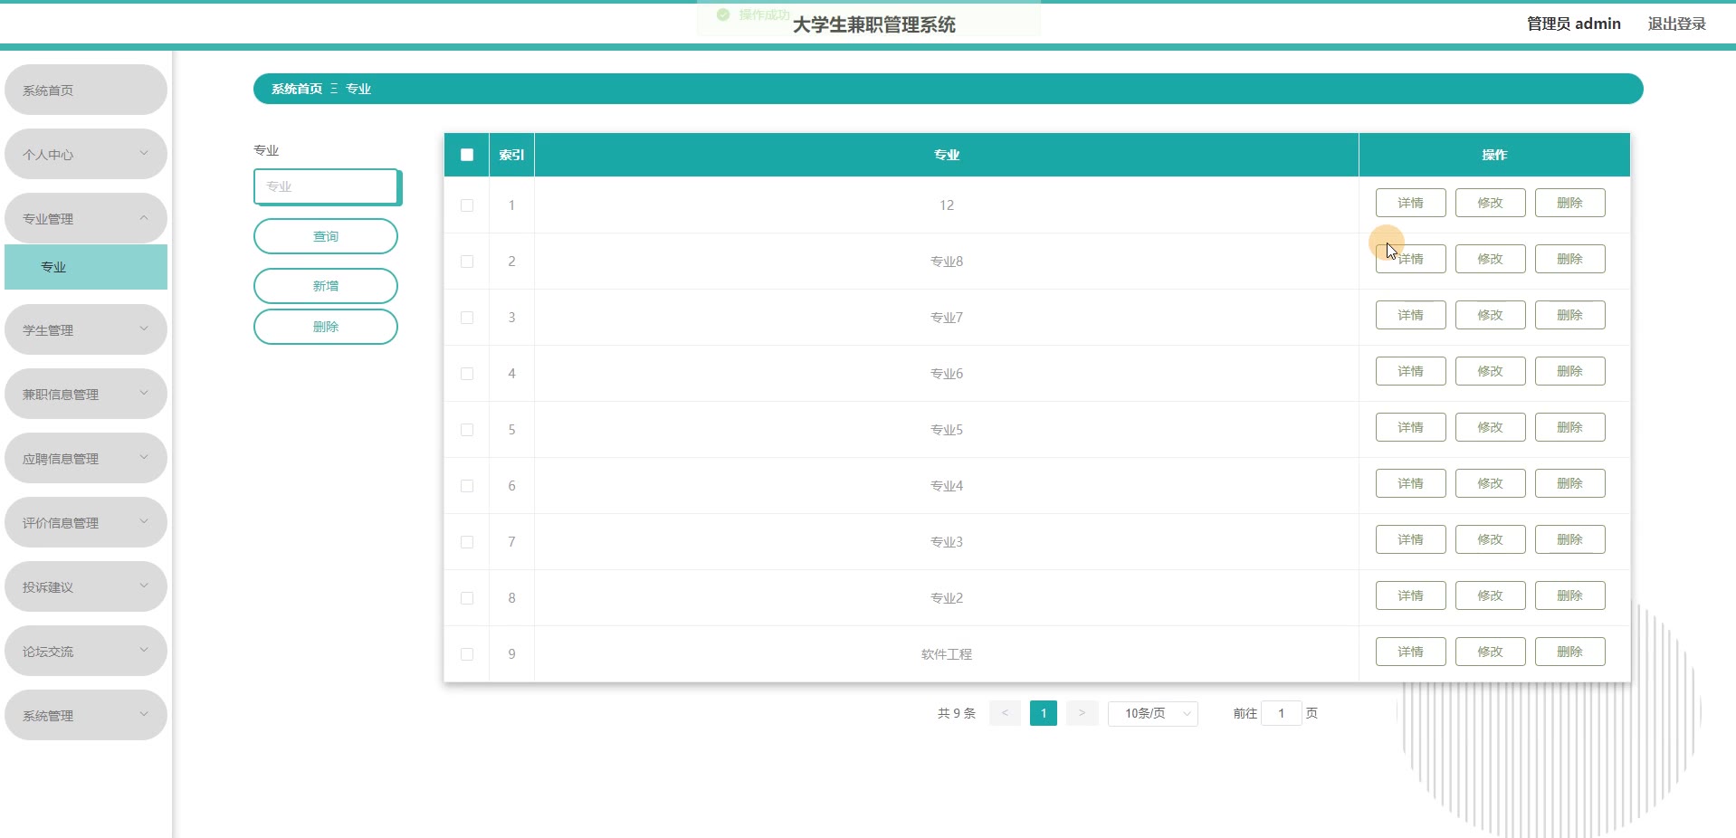Expand the 应聘信息管理 sidebar menu
This screenshot has width=1736, height=838.
pyautogui.click(x=86, y=458)
